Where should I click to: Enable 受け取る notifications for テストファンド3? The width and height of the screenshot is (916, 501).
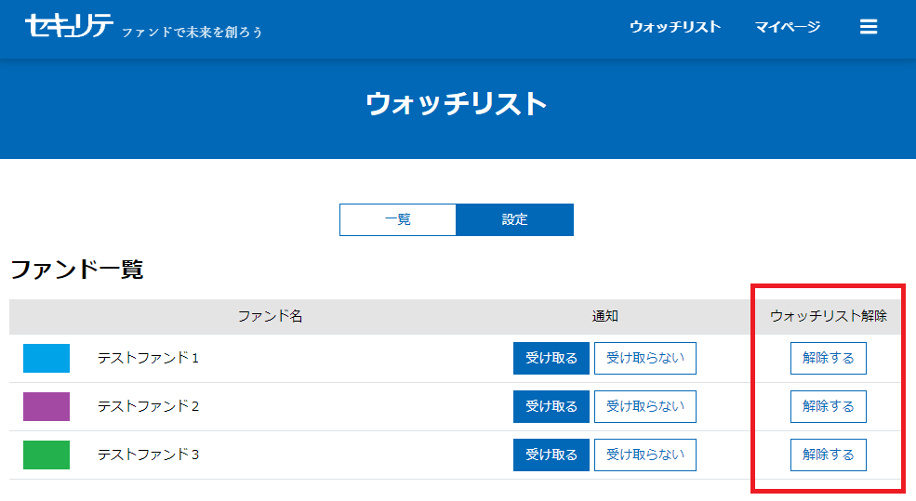pos(551,455)
